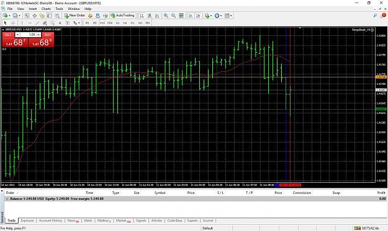
Task: Collapse the one-click trading panel triangle
Action: pos(3,30)
